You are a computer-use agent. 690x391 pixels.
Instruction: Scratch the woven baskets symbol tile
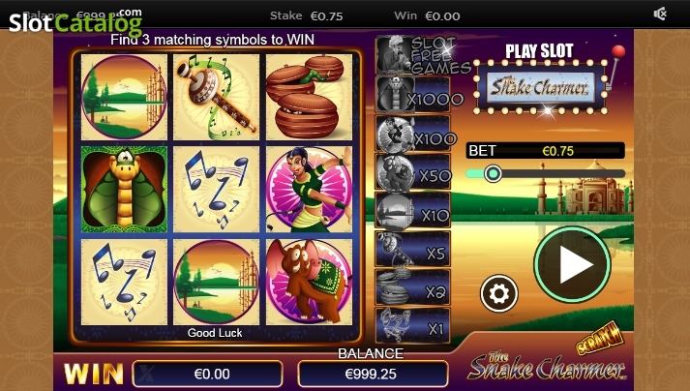pyautogui.click(x=309, y=97)
